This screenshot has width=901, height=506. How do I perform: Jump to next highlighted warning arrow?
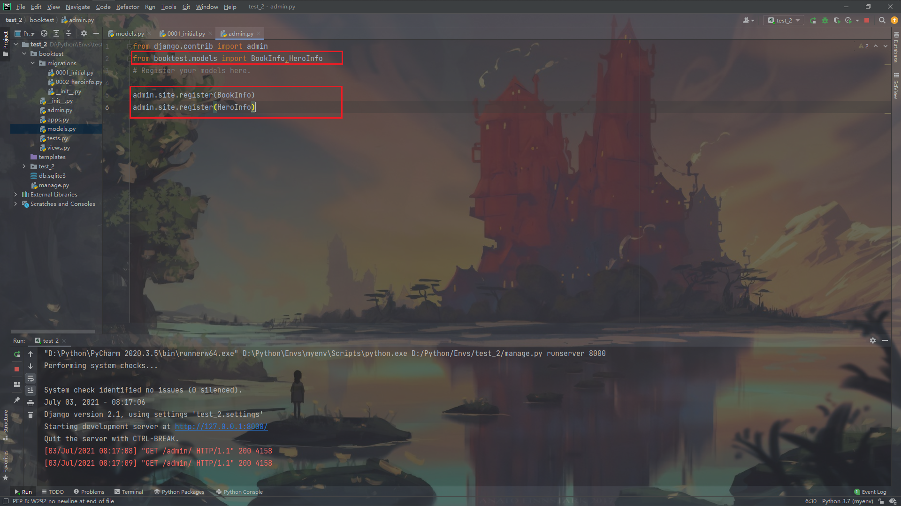click(886, 46)
